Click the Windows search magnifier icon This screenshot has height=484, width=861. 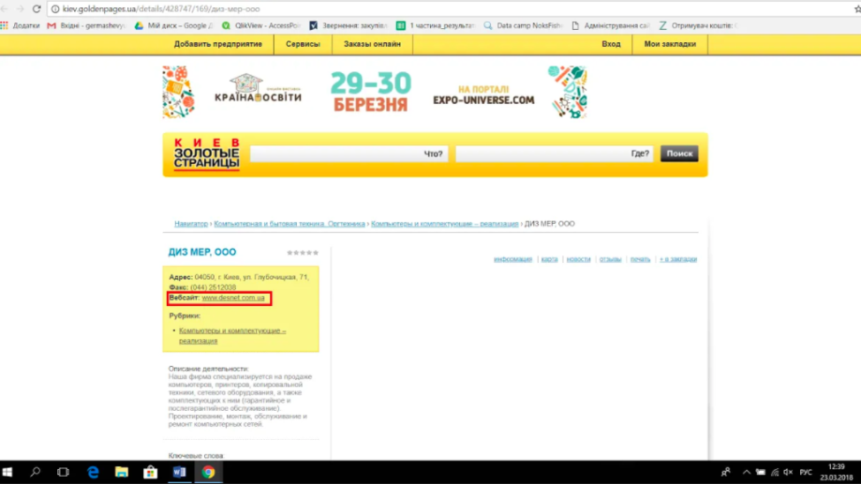pos(35,473)
